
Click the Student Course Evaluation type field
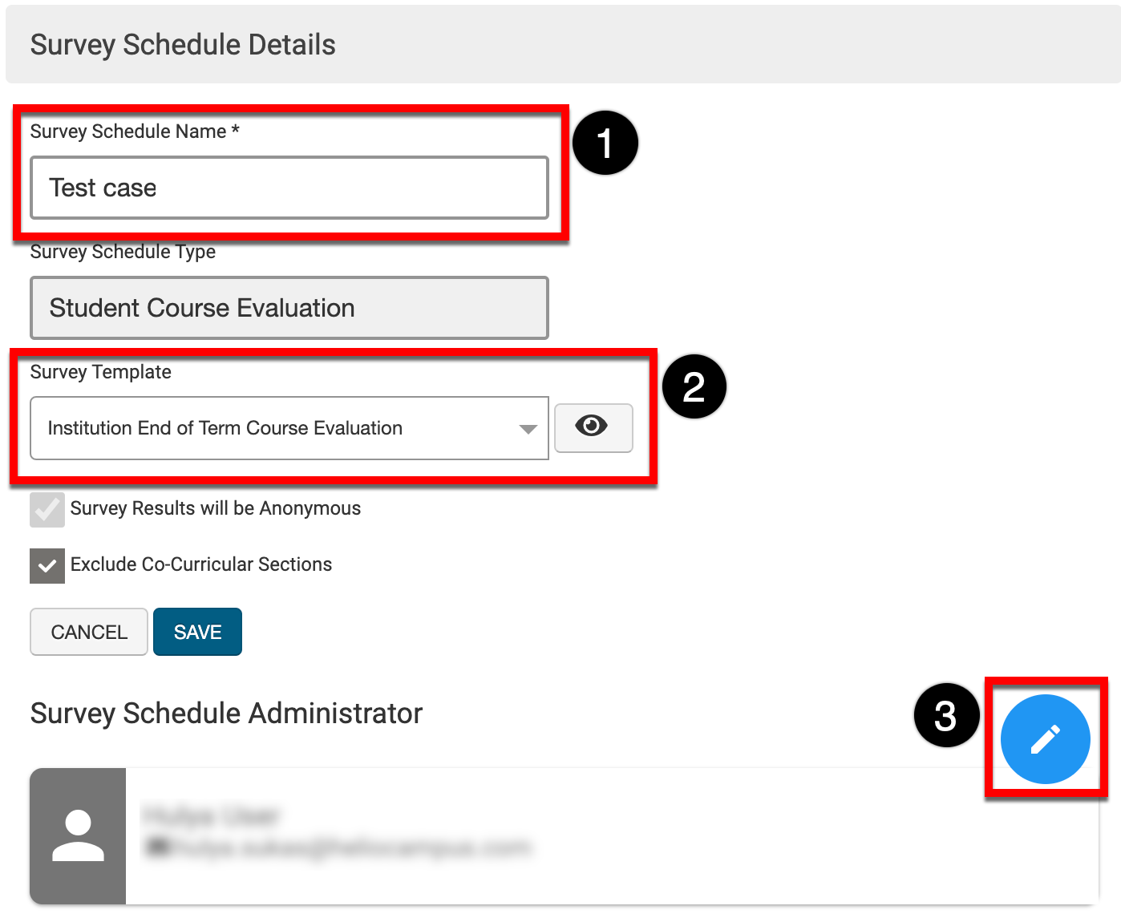click(289, 308)
